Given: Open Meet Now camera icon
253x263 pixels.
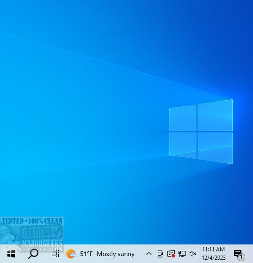Looking at the screenshot, I should click(x=160, y=254).
